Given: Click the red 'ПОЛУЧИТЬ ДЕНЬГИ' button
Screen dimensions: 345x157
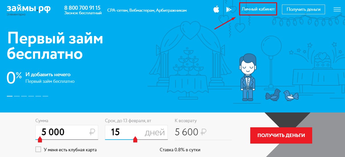Looking at the screenshot, I should point(281,135).
